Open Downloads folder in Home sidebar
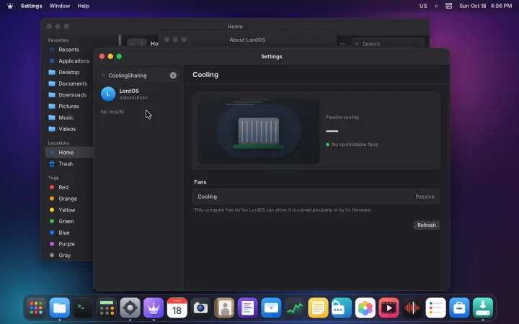The height and width of the screenshot is (324, 519). point(73,95)
